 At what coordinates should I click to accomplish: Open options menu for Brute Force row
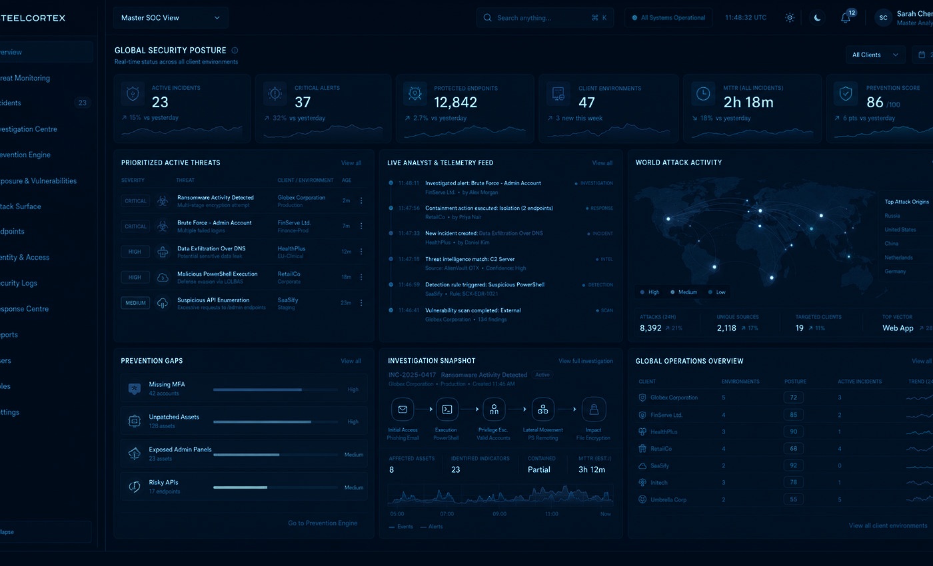tap(361, 226)
